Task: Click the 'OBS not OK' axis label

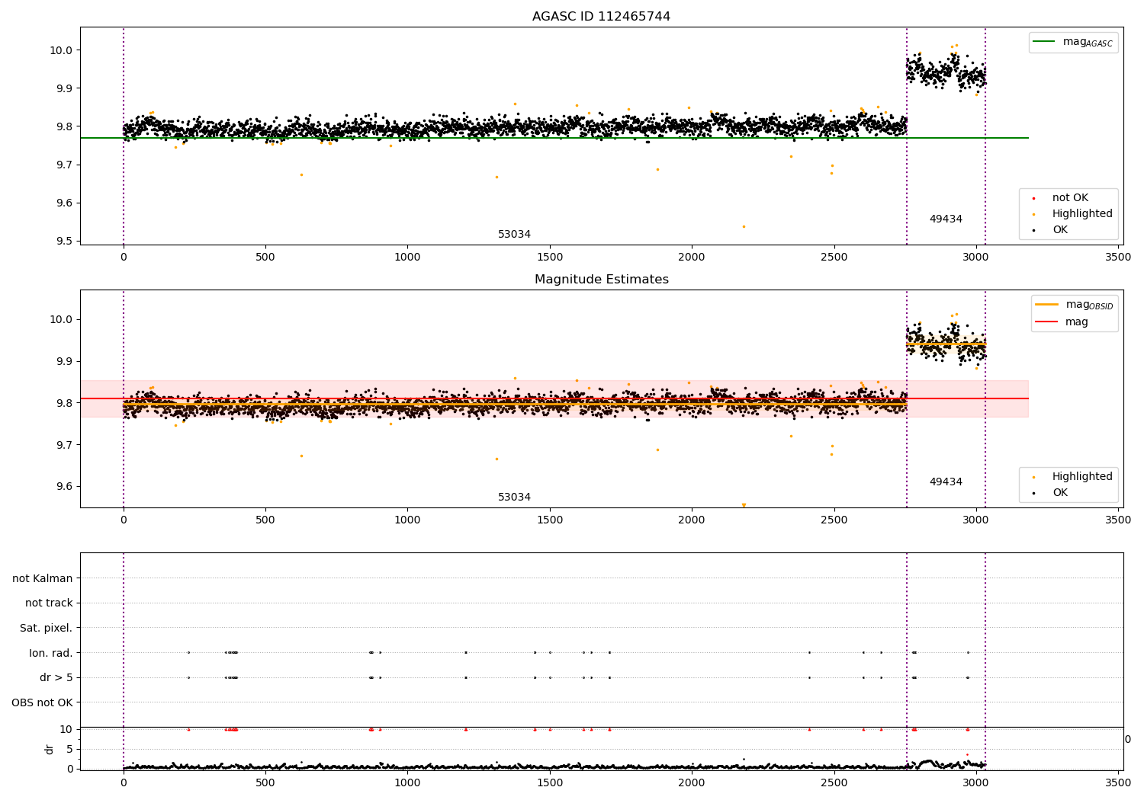Action: (43, 702)
